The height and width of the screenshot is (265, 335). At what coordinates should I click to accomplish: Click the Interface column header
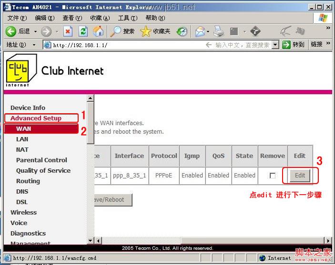(130, 156)
